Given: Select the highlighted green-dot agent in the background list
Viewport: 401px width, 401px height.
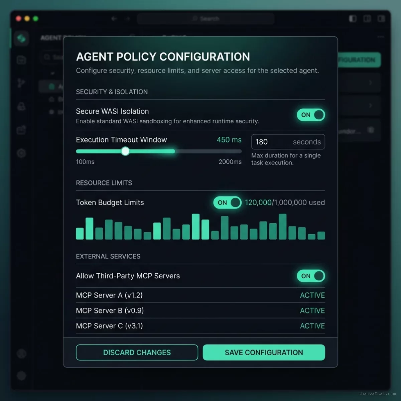Looking at the screenshot, I should [51, 87].
